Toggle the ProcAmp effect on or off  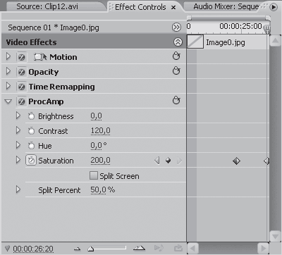click(x=21, y=101)
